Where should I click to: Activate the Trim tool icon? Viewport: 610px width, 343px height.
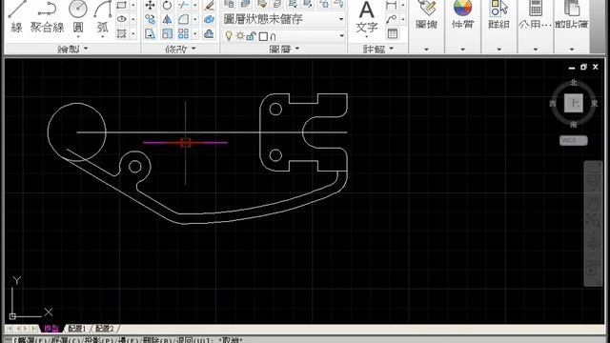(183, 5)
